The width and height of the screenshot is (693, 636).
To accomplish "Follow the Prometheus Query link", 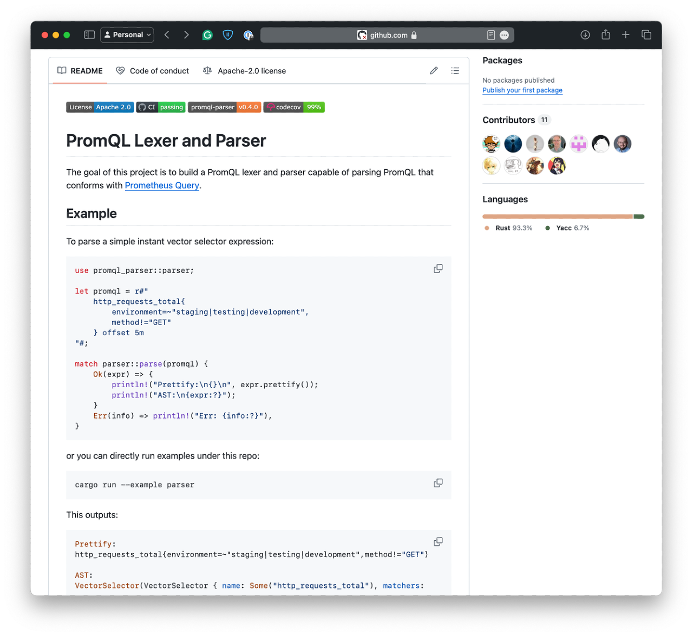I will coord(162,186).
